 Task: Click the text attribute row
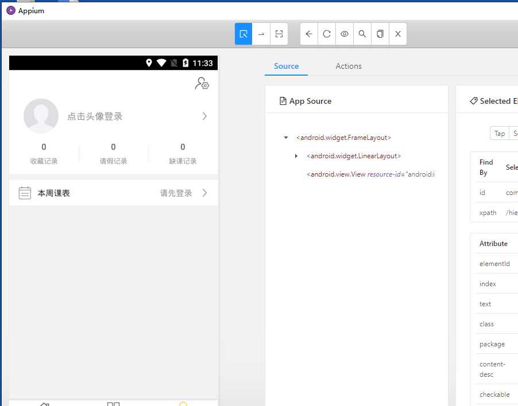[x=497, y=304]
